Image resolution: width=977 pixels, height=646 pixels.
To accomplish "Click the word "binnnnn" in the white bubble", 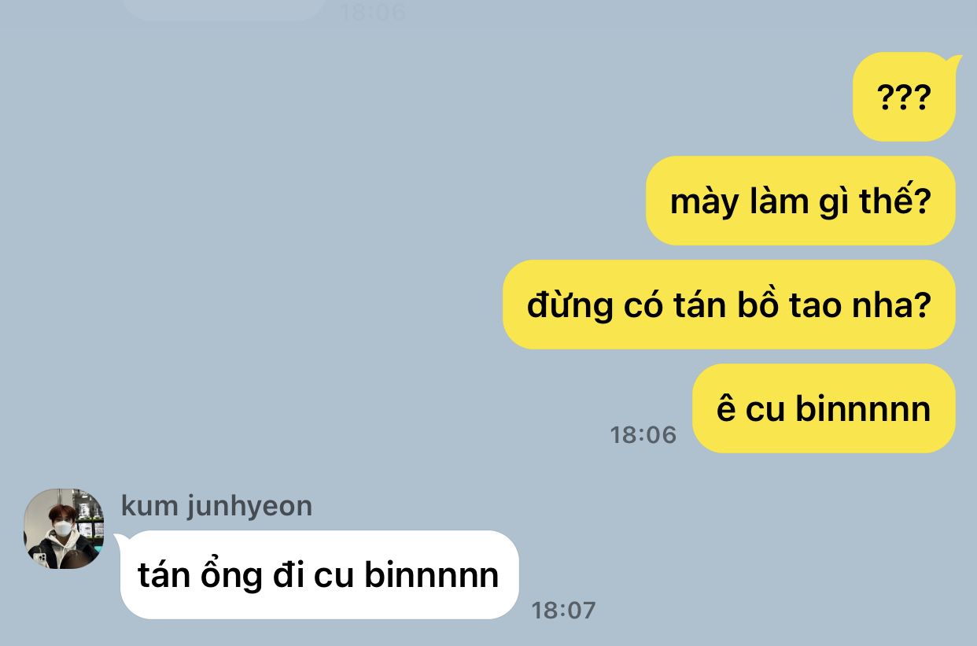I will [432, 575].
